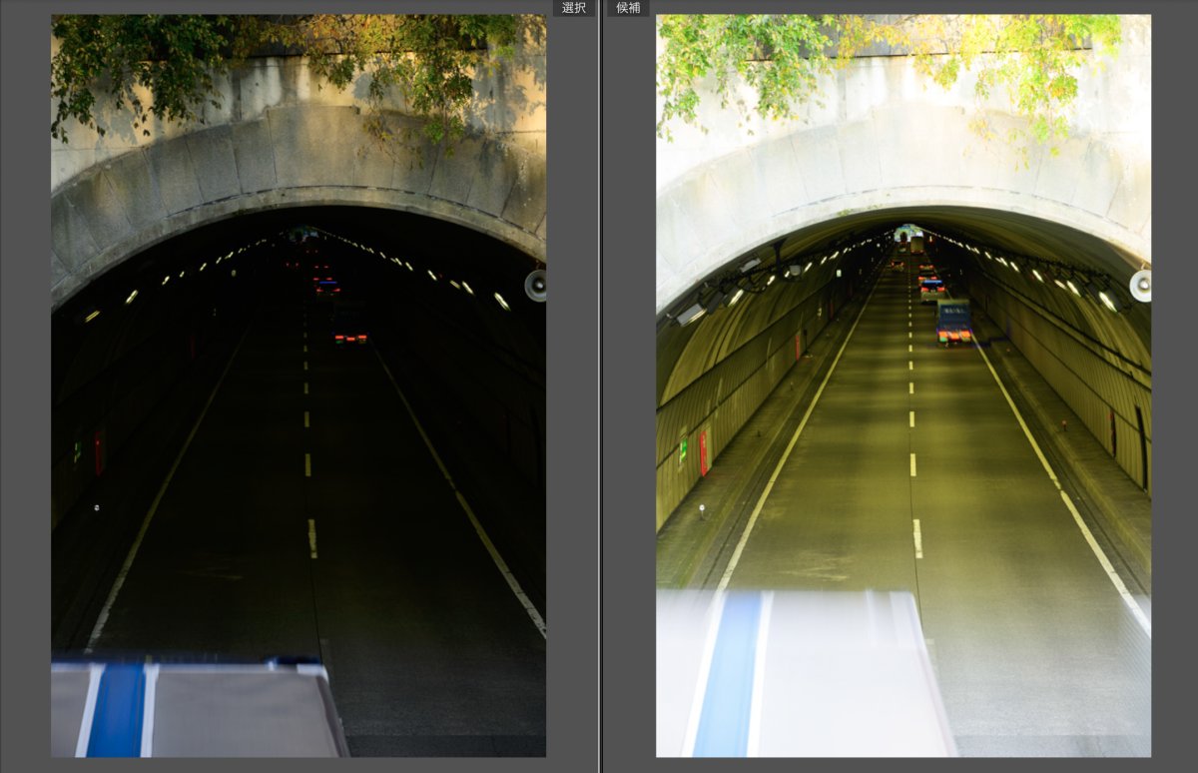
Task: Click the green foliage atop the left photo
Action: tap(150, 60)
